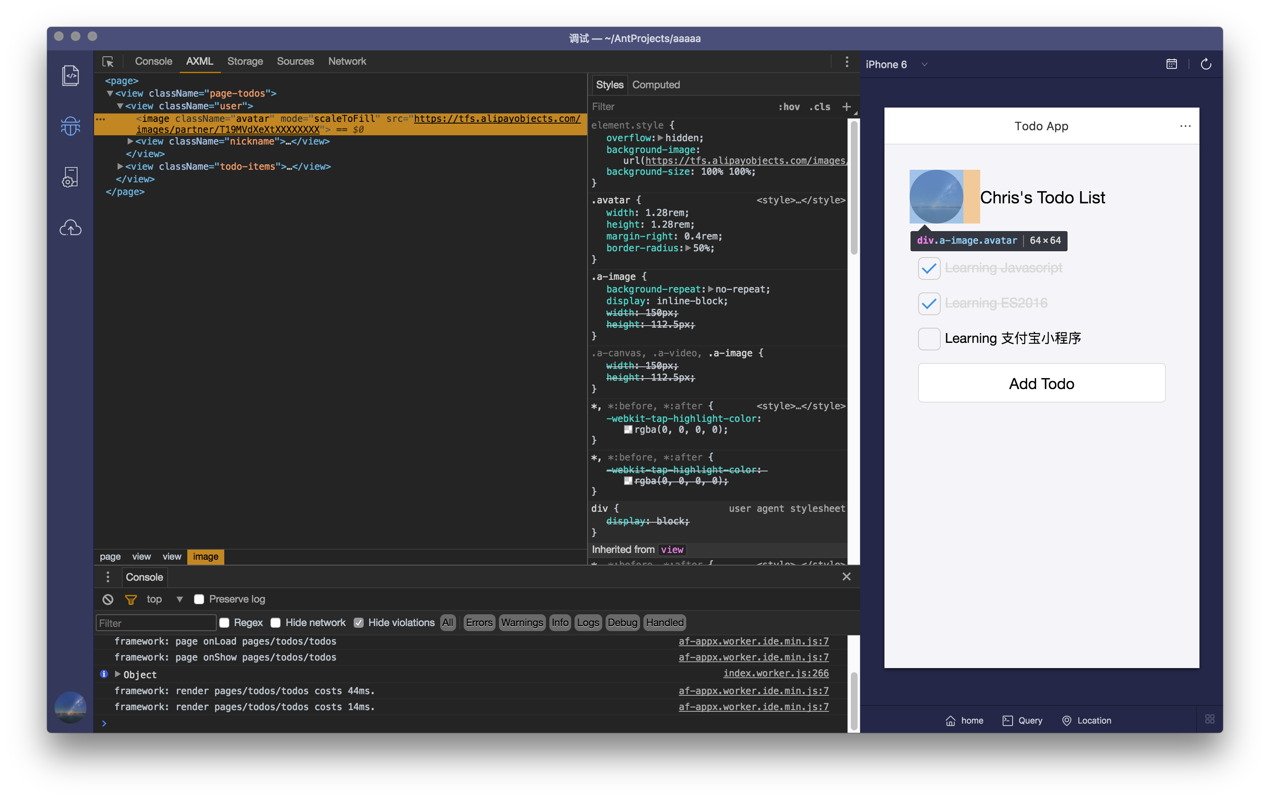The width and height of the screenshot is (1270, 800).
Task: Select the debug bug icon in sidebar
Action: (x=70, y=126)
